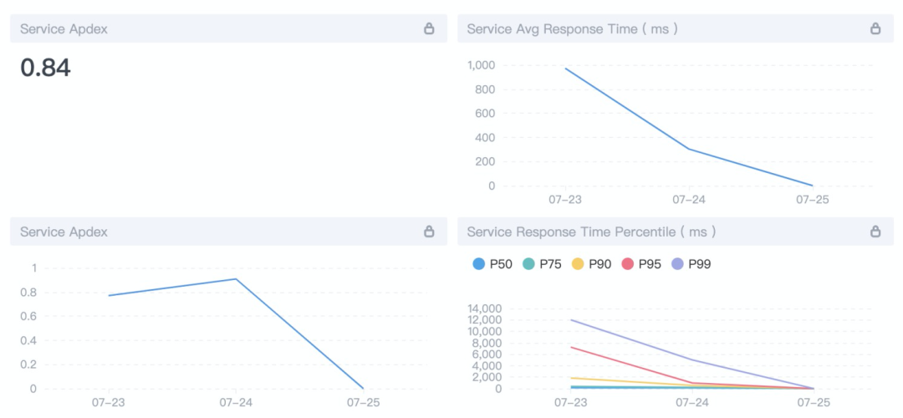
Task: Click the Service Avg Response Time title
Action: (572, 28)
